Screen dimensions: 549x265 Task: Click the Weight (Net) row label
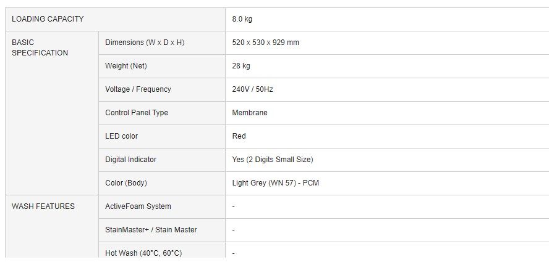pos(126,66)
